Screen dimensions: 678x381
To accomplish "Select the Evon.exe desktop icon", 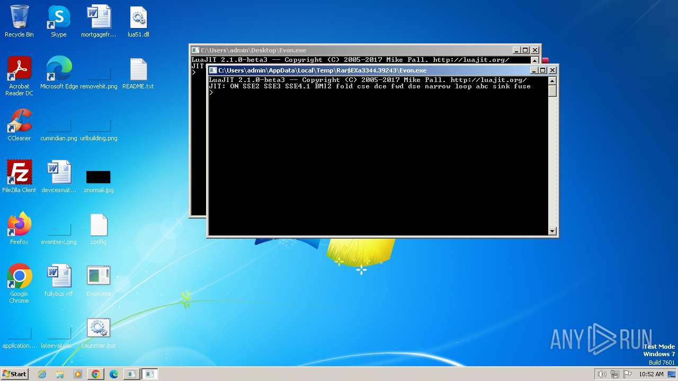I will [99, 280].
